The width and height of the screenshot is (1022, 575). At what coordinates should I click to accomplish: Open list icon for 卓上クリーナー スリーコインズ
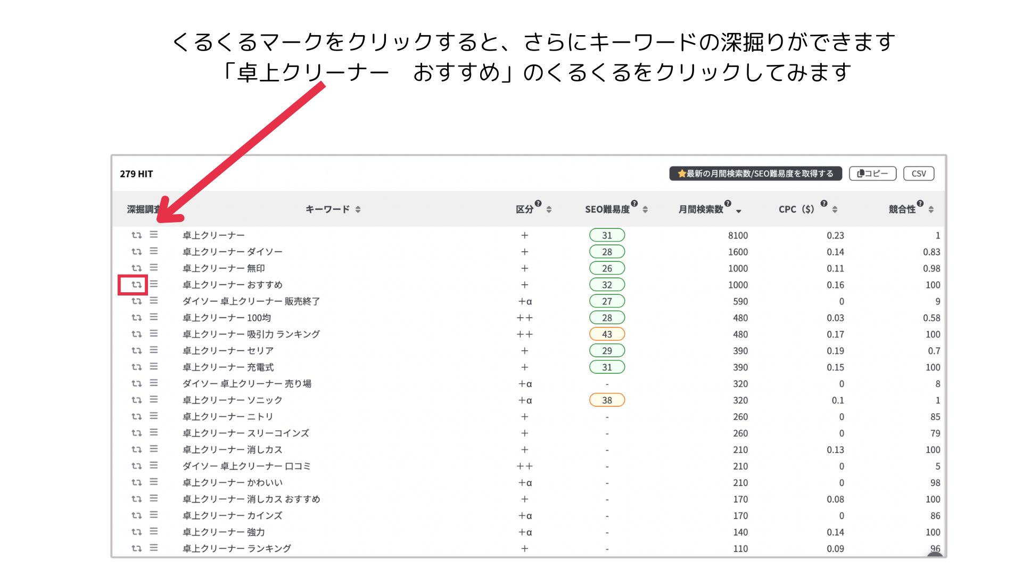[154, 433]
